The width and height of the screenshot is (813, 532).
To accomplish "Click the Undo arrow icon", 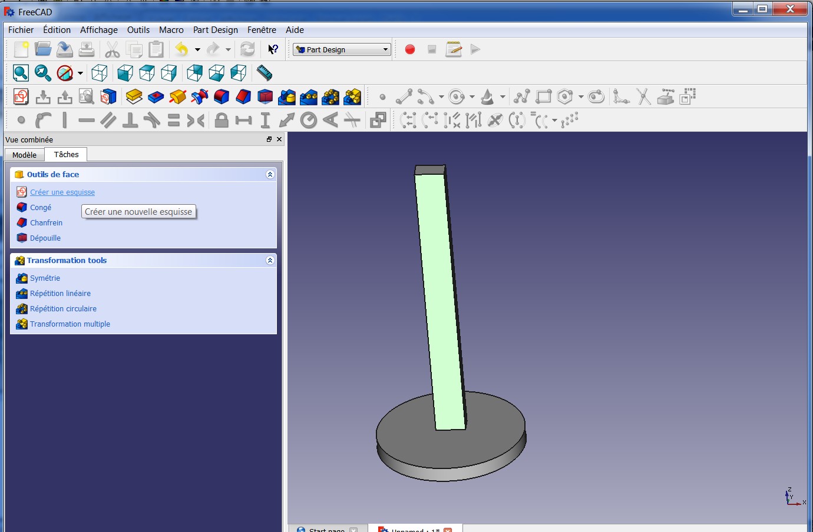I will point(181,49).
